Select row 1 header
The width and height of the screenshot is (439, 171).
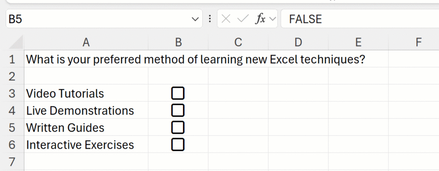12,59
